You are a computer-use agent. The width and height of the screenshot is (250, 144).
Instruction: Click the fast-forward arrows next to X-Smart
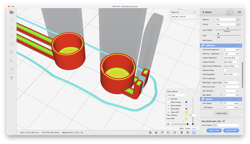pyautogui.click(x=239, y=12)
